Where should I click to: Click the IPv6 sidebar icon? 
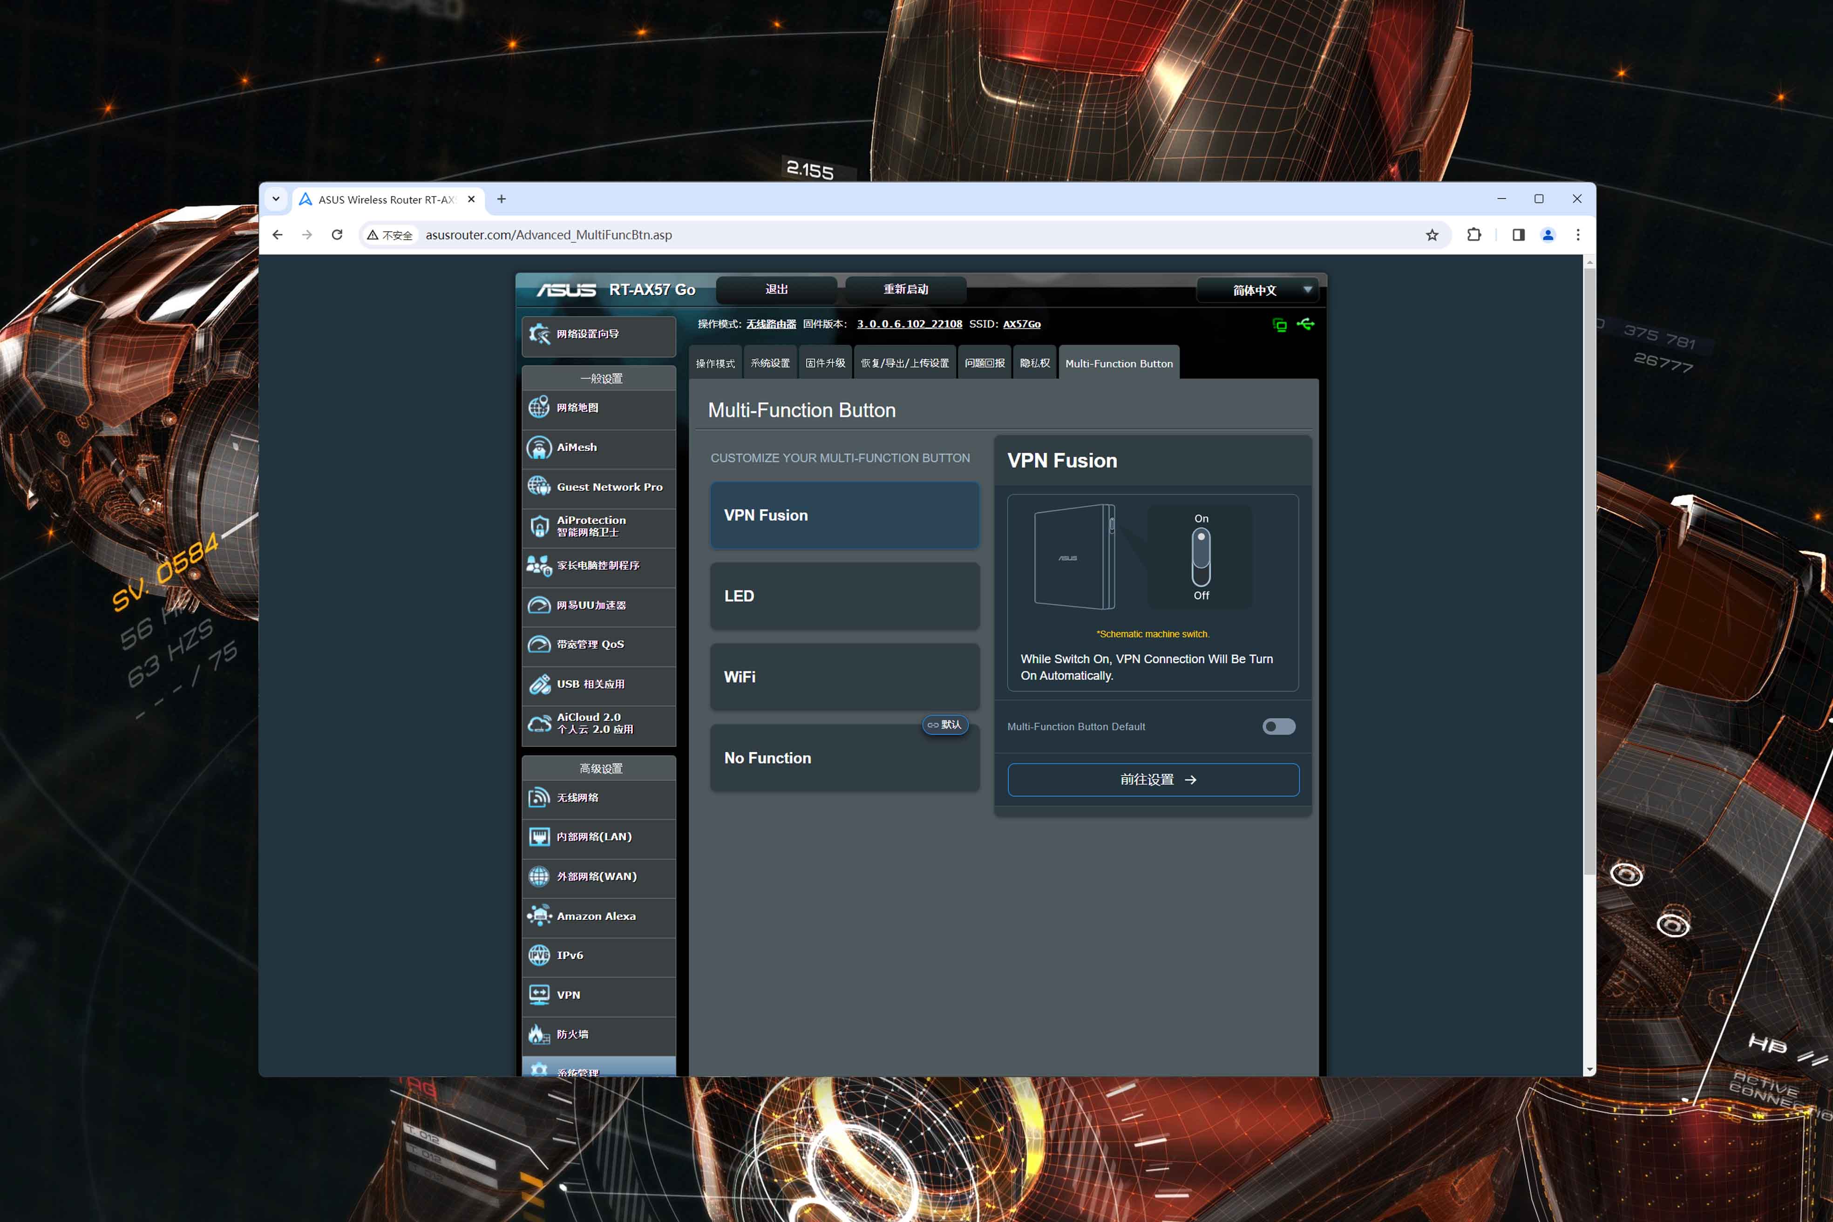pos(538,956)
